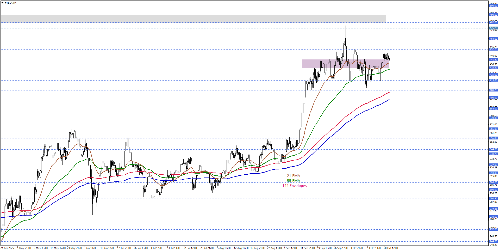Select the 408.25 price level tag
This screenshot has width=499, height=251.
click(493, 90)
